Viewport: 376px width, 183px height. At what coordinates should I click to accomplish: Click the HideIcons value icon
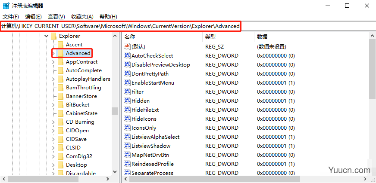[127, 119]
